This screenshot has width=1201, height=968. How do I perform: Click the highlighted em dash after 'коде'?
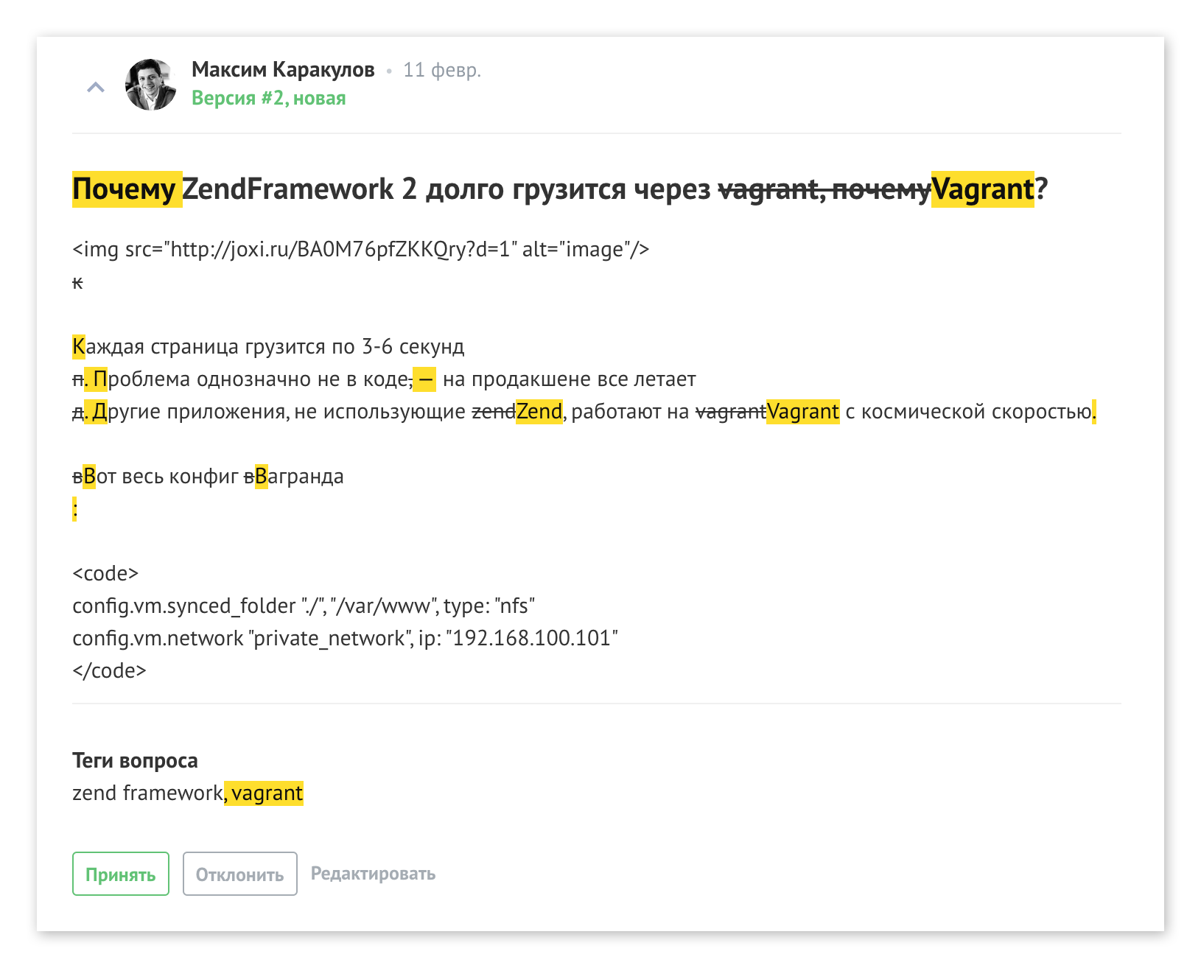425,379
